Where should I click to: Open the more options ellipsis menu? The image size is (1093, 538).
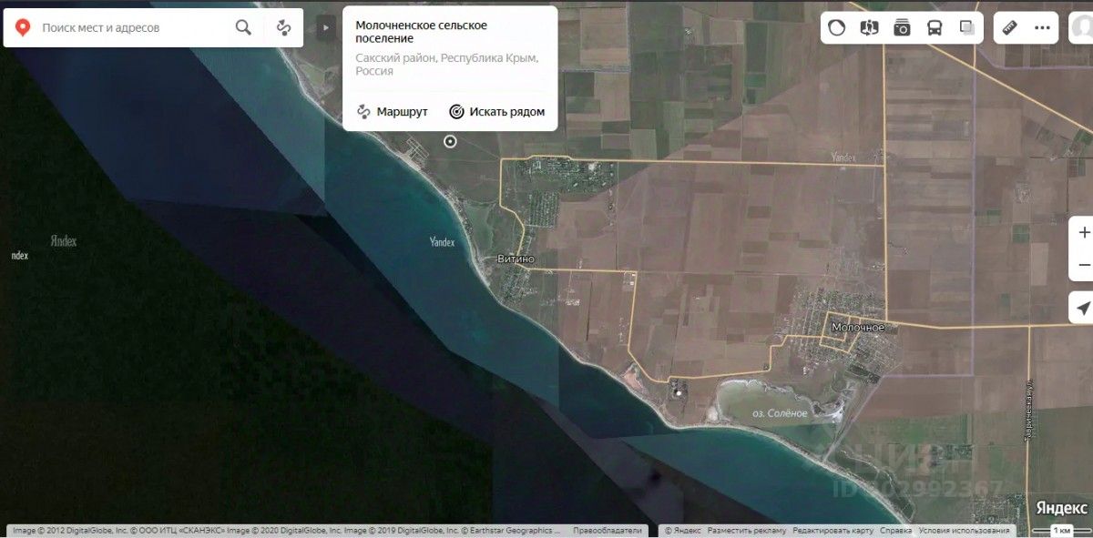click(1042, 28)
